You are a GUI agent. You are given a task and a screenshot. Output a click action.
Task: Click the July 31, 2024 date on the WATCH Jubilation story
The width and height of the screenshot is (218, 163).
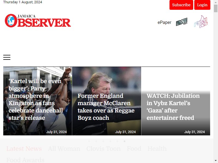pyautogui.click(x=194, y=132)
